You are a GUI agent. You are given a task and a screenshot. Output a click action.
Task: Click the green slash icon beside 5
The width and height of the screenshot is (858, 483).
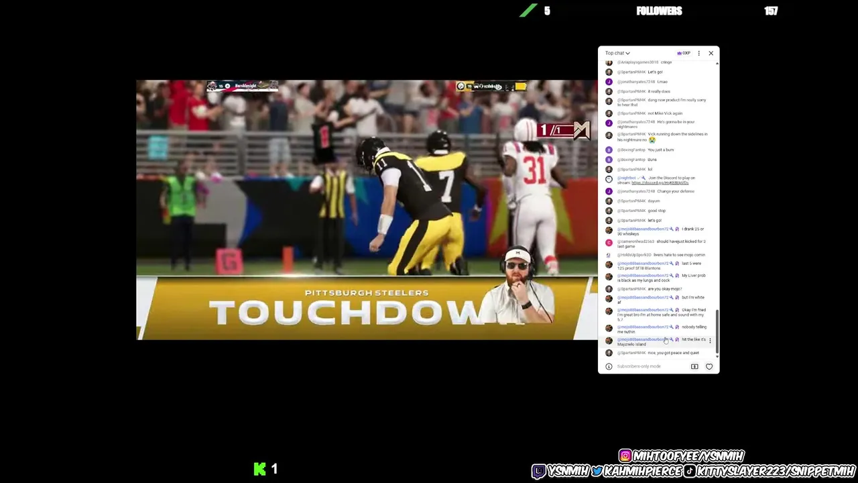(528, 11)
